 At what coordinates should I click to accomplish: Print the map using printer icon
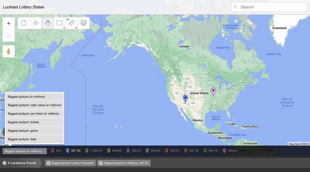coord(84,23)
